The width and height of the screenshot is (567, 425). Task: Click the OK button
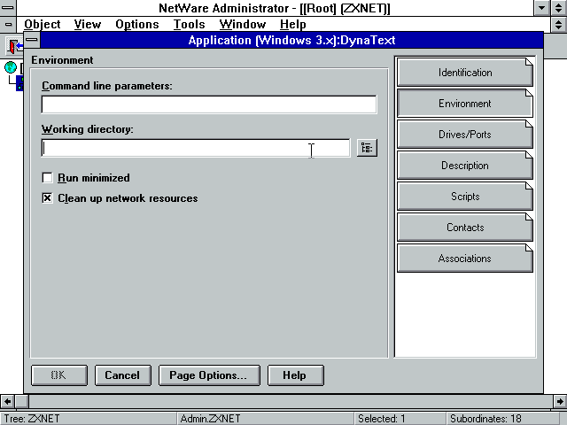(x=59, y=375)
